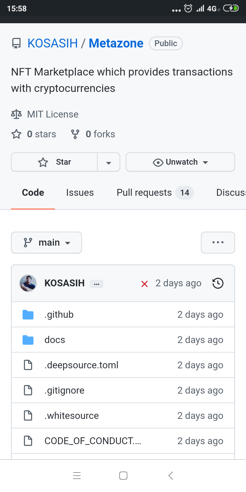Image resolution: width=246 pixels, height=492 pixels.
Task: Open the CODE_OF_CONDUCT file
Action: tap(93, 441)
